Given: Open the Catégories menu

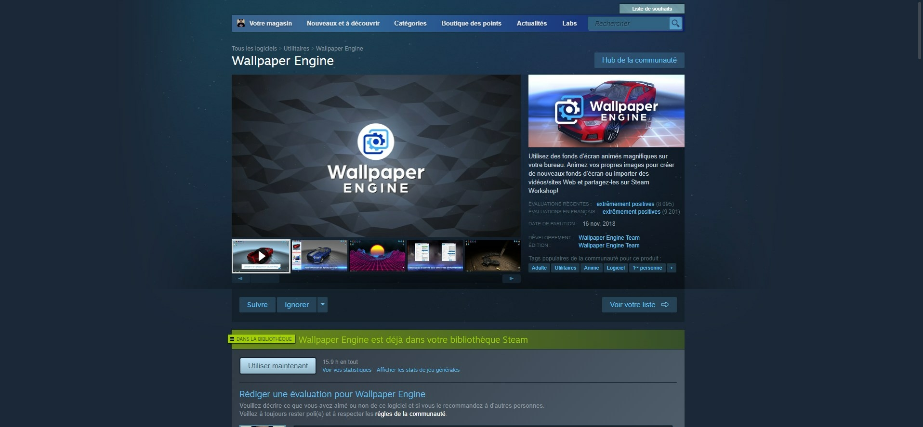Looking at the screenshot, I should [410, 23].
